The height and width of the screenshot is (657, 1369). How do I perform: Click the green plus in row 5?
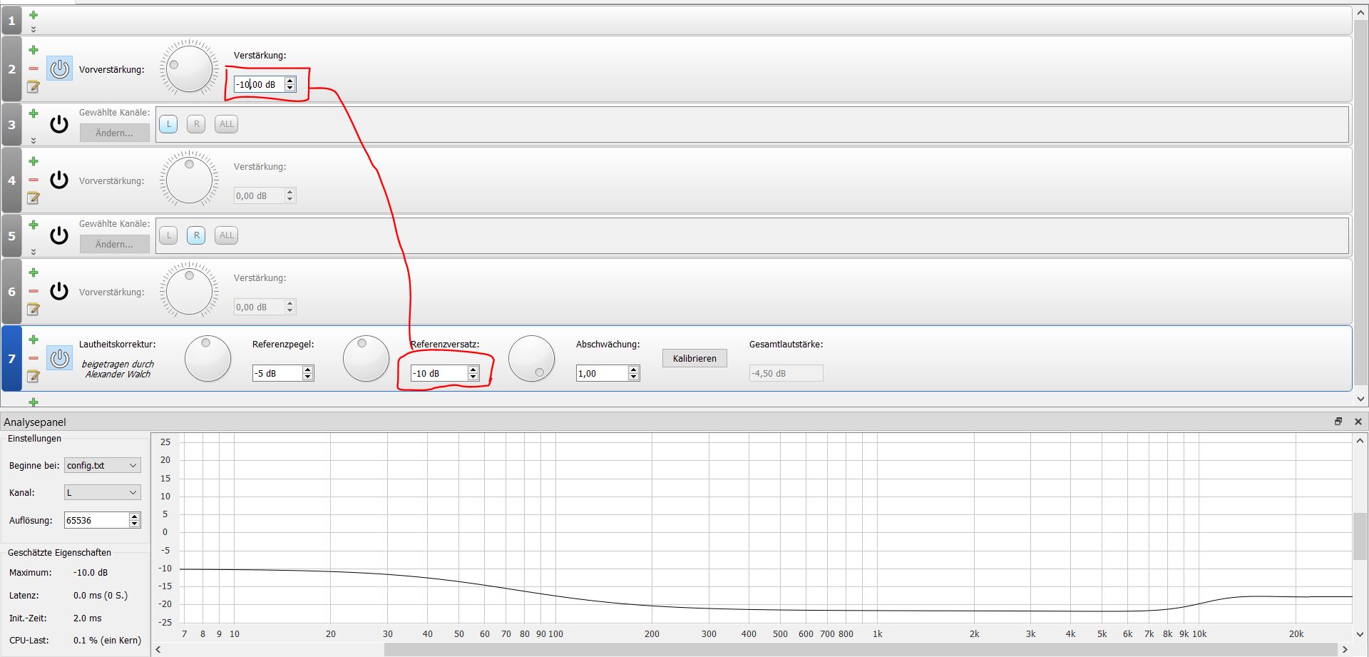click(34, 225)
